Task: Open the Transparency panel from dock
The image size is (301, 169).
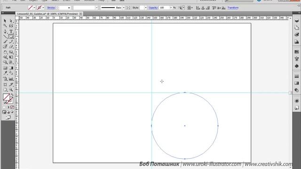Action: (x=297, y=90)
